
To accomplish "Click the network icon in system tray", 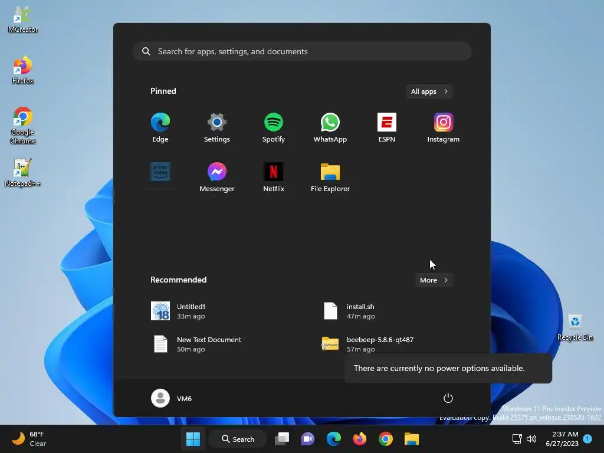I will click(517, 439).
